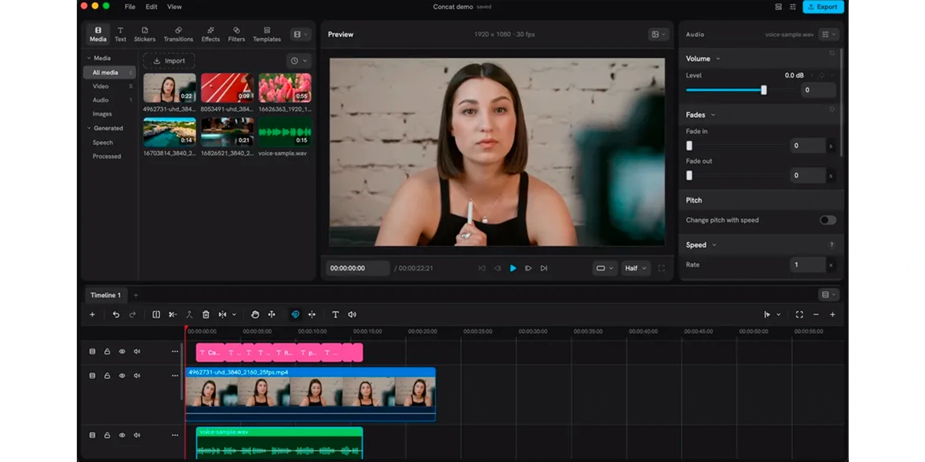The height and width of the screenshot is (462, 925).
Task: Click the fit timeline to view icon
Action: (x=799, y=315)
